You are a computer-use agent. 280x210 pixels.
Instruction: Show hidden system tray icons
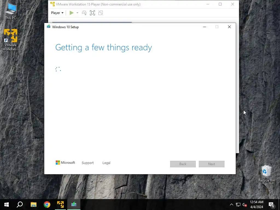(231, 205)
